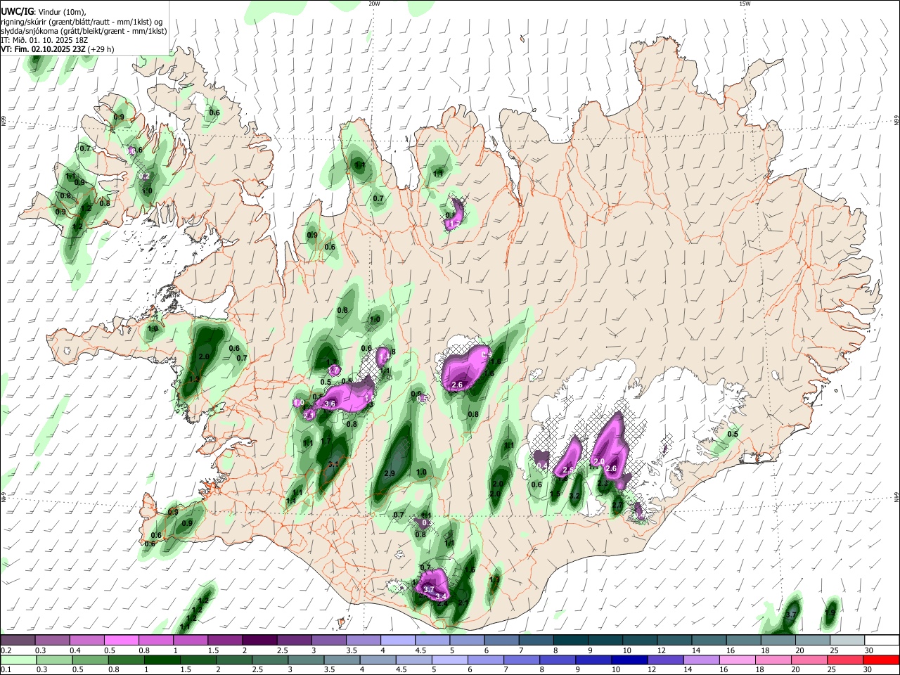Click the '20W' longitude label at top
Screen dimensions: 900x675
[x=374, y=4]
